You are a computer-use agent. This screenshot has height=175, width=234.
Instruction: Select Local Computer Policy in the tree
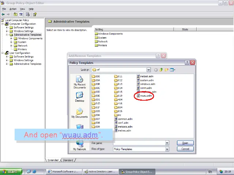15,20
